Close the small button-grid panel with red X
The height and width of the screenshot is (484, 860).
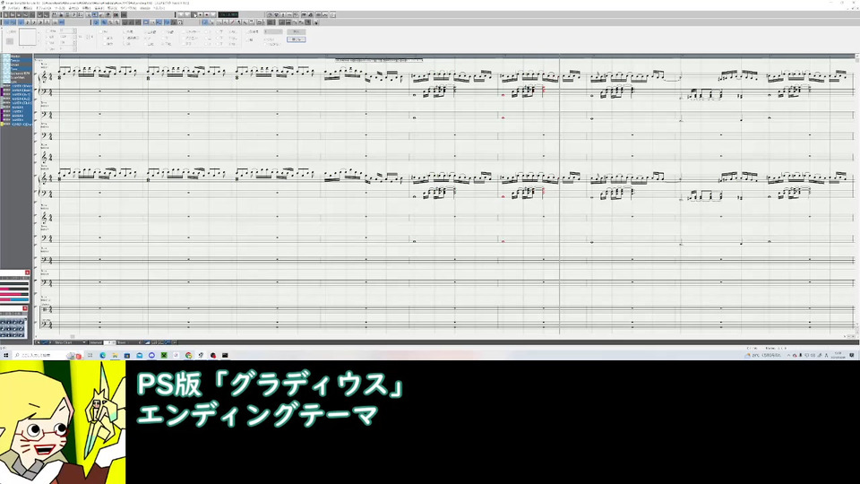point(25,307)
